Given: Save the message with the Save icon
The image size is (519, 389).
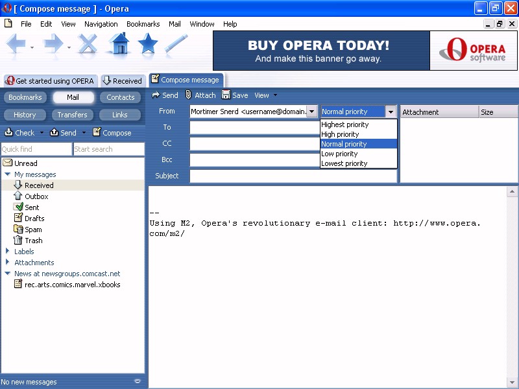Looking at the screenshot, I should point(226,95).
